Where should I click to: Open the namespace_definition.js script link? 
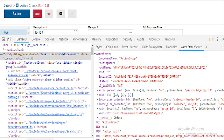(50, 88)
